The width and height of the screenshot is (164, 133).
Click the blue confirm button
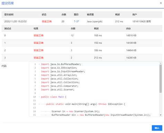(x=157, y=128)
